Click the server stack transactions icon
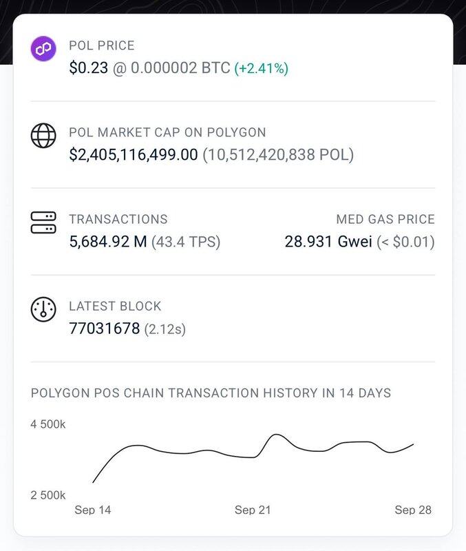The height and width of the screenshot is (551, 466). (x=43, y=222)
